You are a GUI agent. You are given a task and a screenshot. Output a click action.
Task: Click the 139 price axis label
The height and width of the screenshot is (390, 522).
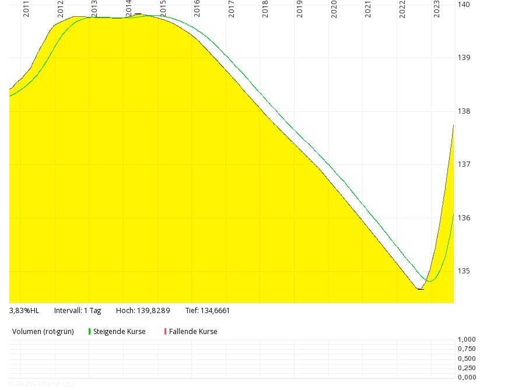click(x=464, y=58)
